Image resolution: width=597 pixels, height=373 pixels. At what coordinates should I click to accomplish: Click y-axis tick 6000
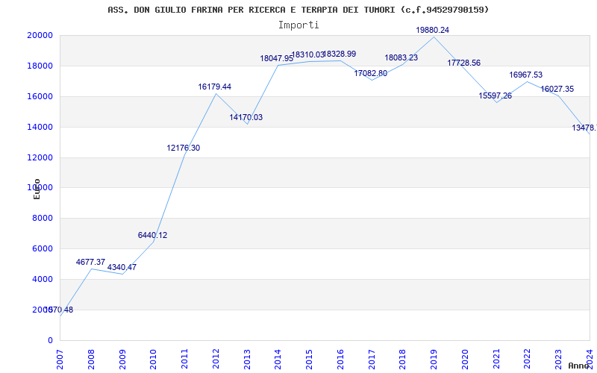tap(42, 248)
